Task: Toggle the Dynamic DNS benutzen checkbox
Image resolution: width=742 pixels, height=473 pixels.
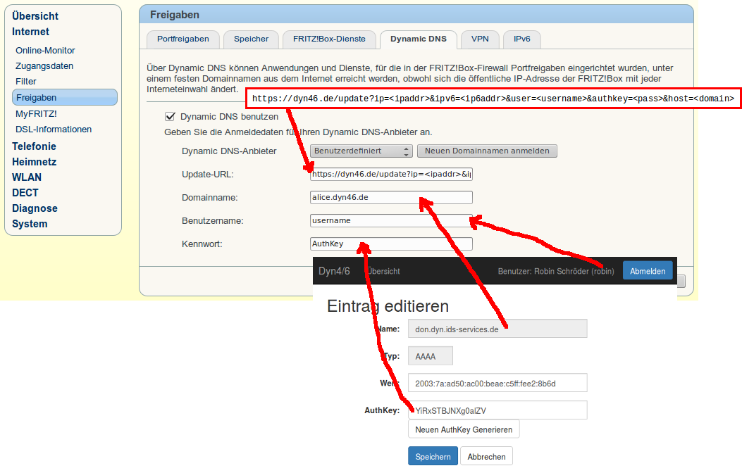Action: point(170,117)
